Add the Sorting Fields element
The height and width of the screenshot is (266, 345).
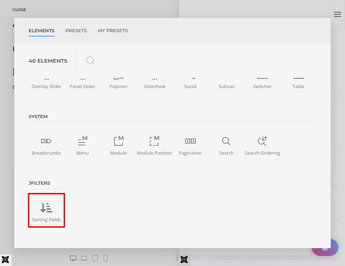(x=46, y=210)
